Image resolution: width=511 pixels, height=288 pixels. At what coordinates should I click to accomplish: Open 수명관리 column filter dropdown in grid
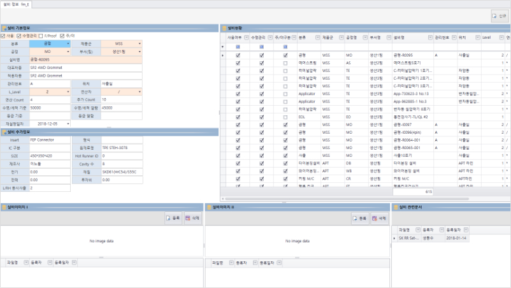[270, 38]
